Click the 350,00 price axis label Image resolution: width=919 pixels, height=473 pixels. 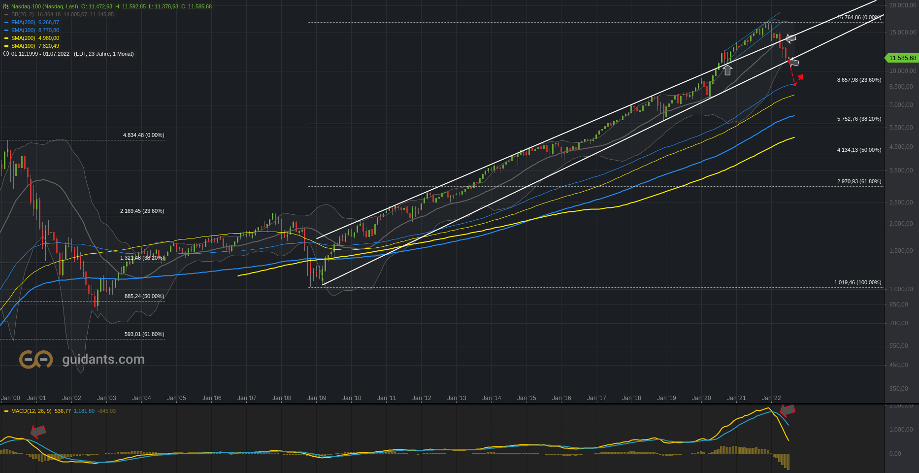[899, 389]
